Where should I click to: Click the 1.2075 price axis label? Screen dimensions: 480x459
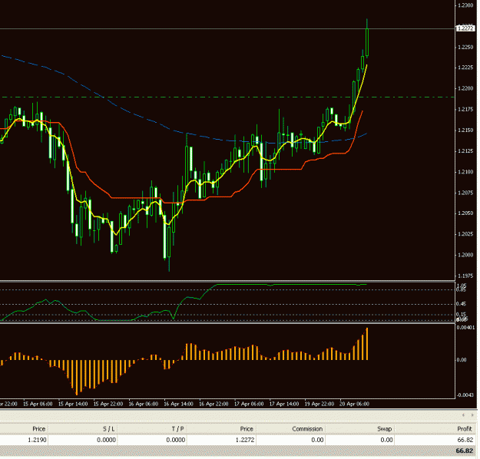pos(465,193)
